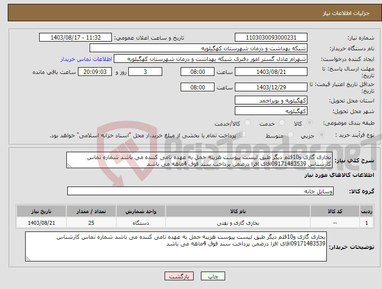Click the کد کالا column header
382x289 pixels.
pyautogui.click(x=335, y=211)
